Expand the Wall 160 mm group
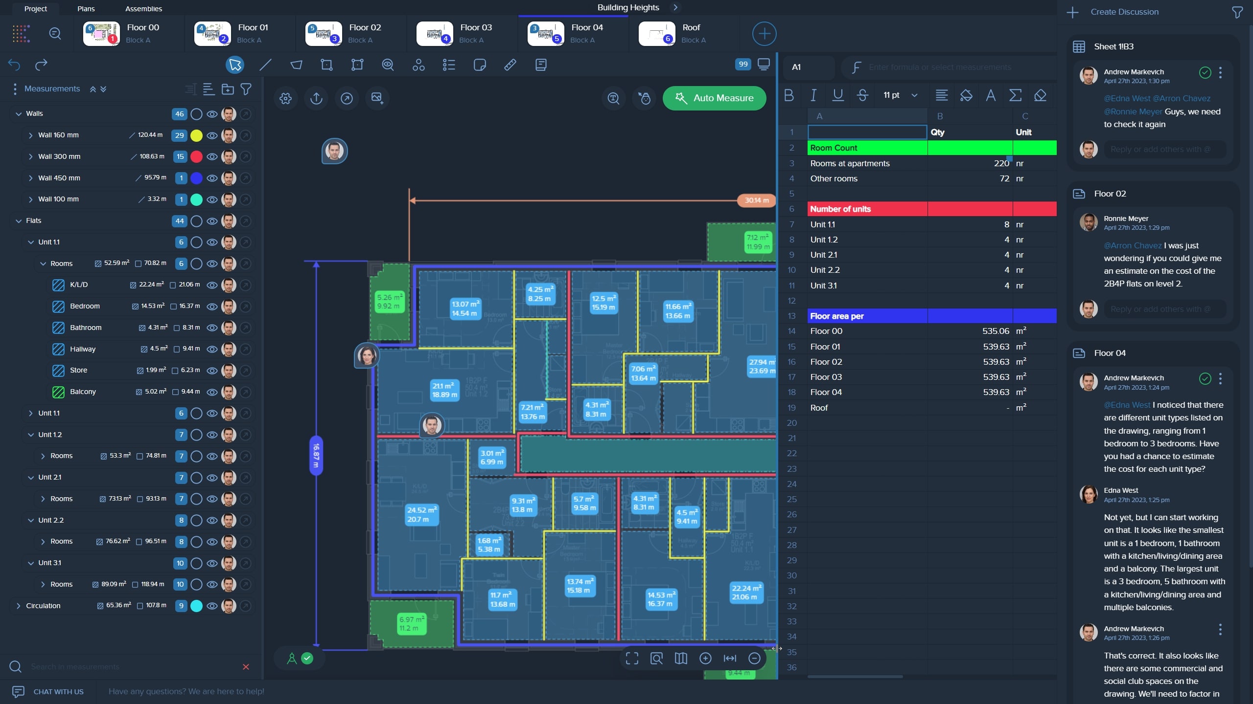The image size is (1253, 704). (31, 135)
